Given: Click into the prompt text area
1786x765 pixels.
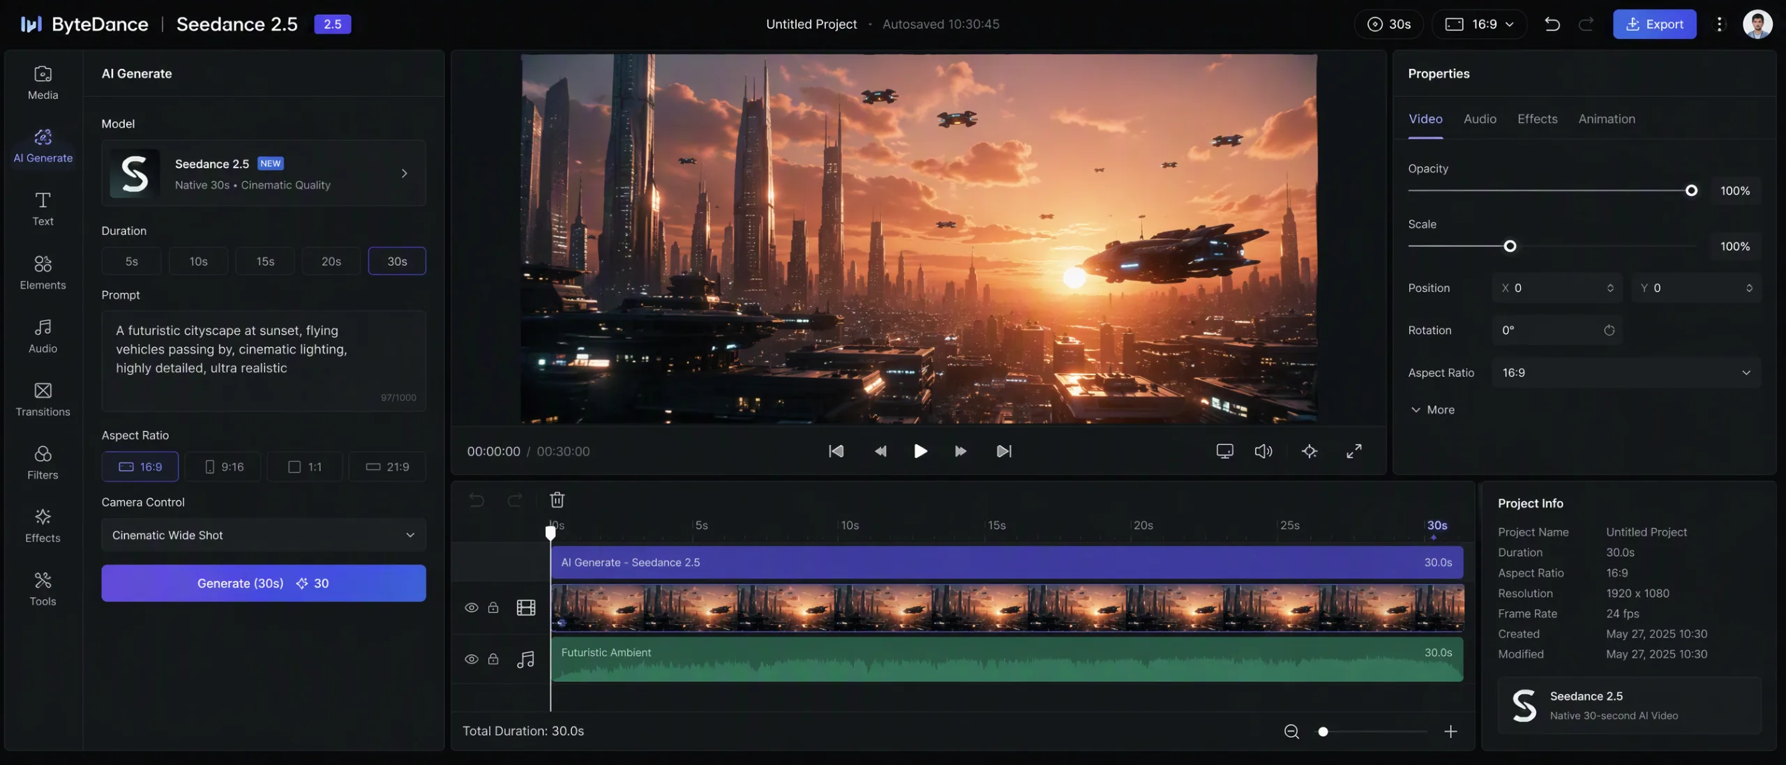Looking at the screenshot, I should 264,361.
